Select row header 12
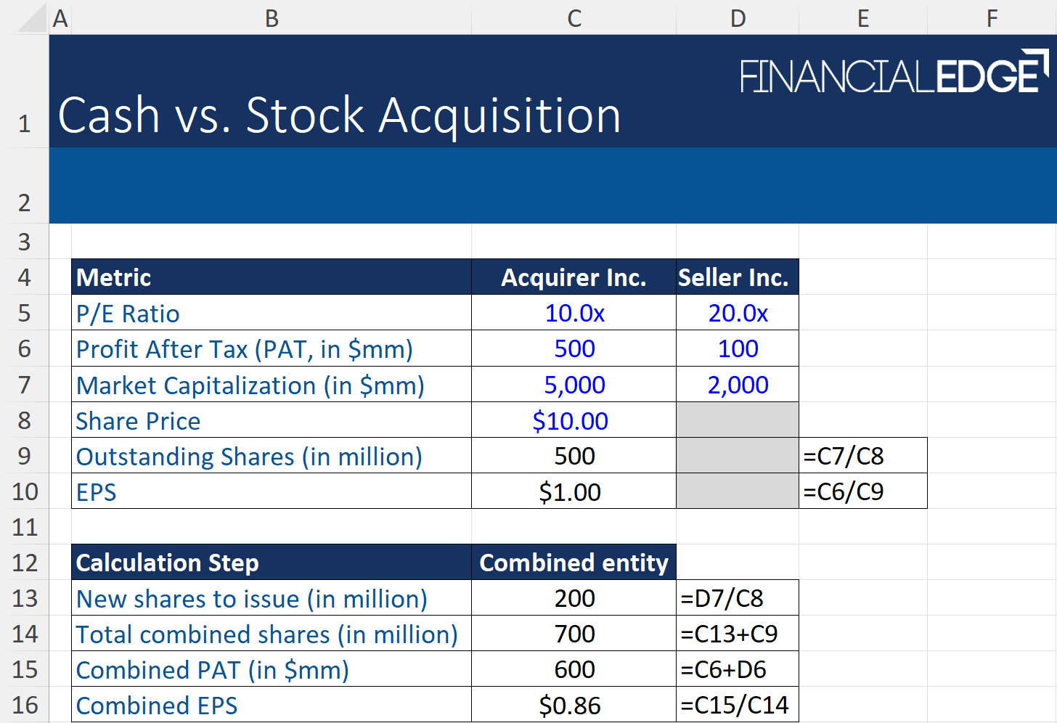This screenshot has width=1057, height=723. tap(24, 562)
